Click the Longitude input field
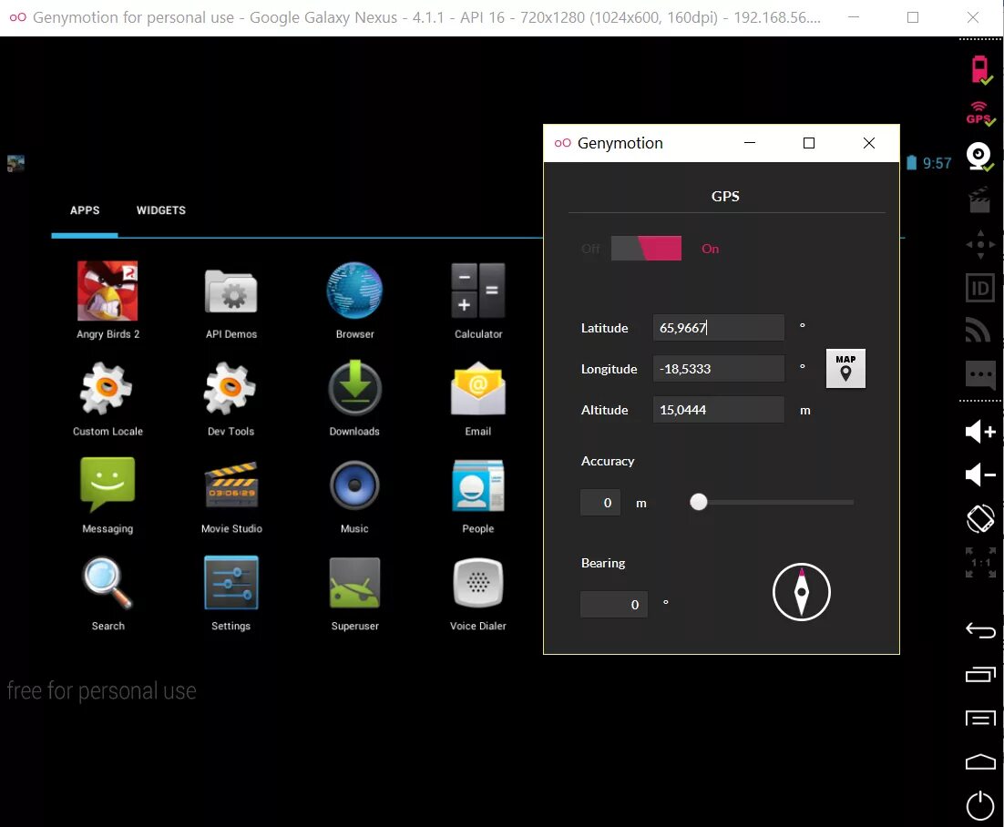Screen dimensions: 1004x827 (719, 369)
